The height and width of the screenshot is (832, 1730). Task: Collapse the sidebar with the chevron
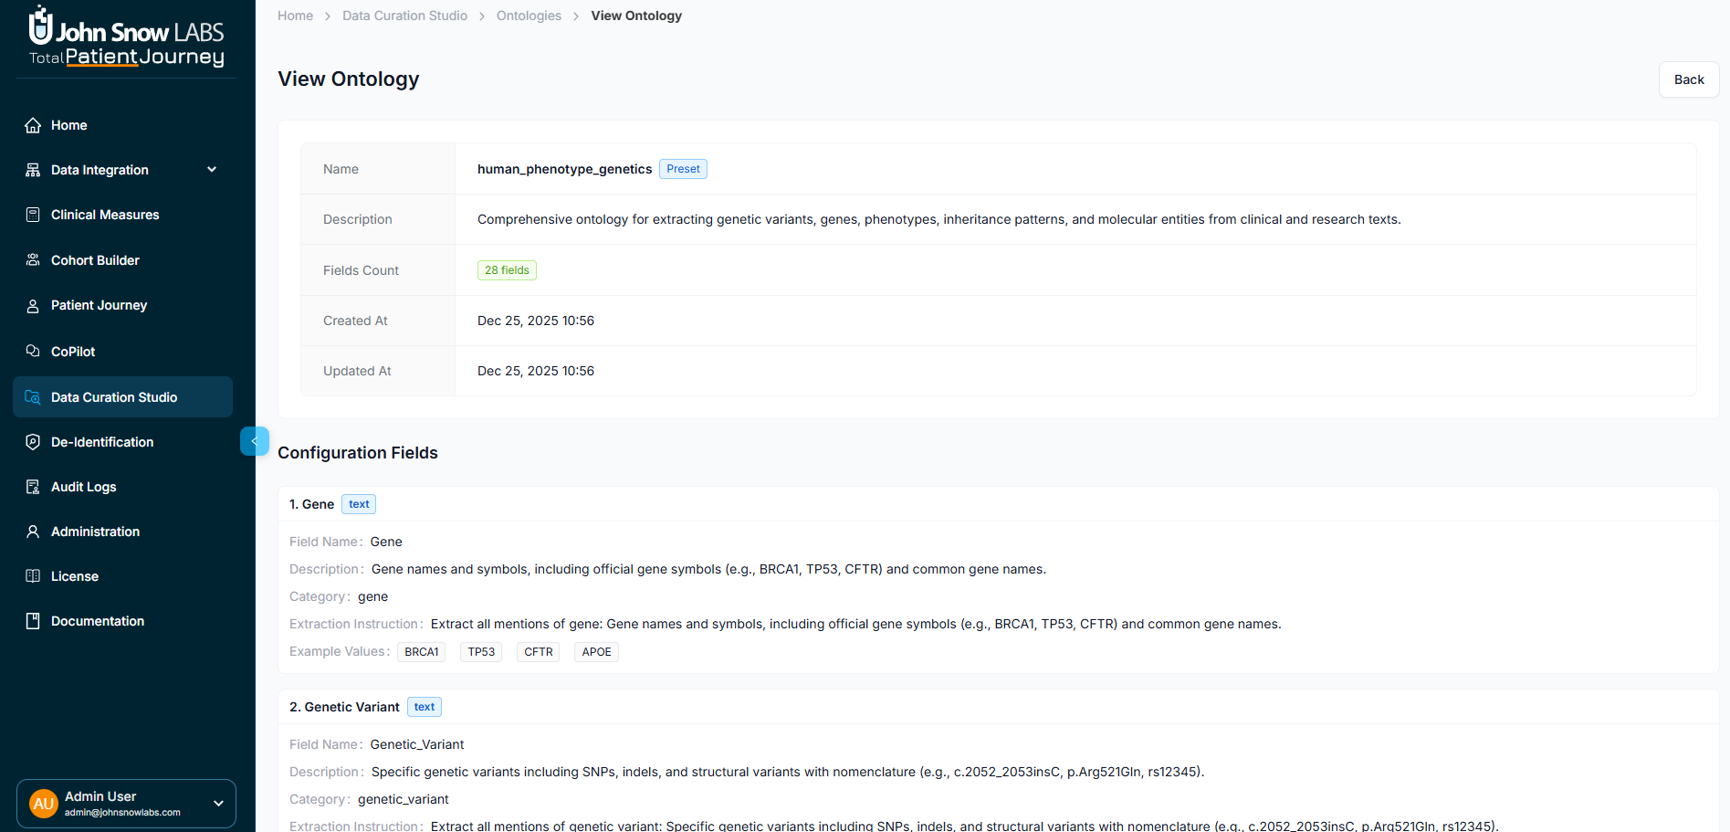click(x=255, y=441)
